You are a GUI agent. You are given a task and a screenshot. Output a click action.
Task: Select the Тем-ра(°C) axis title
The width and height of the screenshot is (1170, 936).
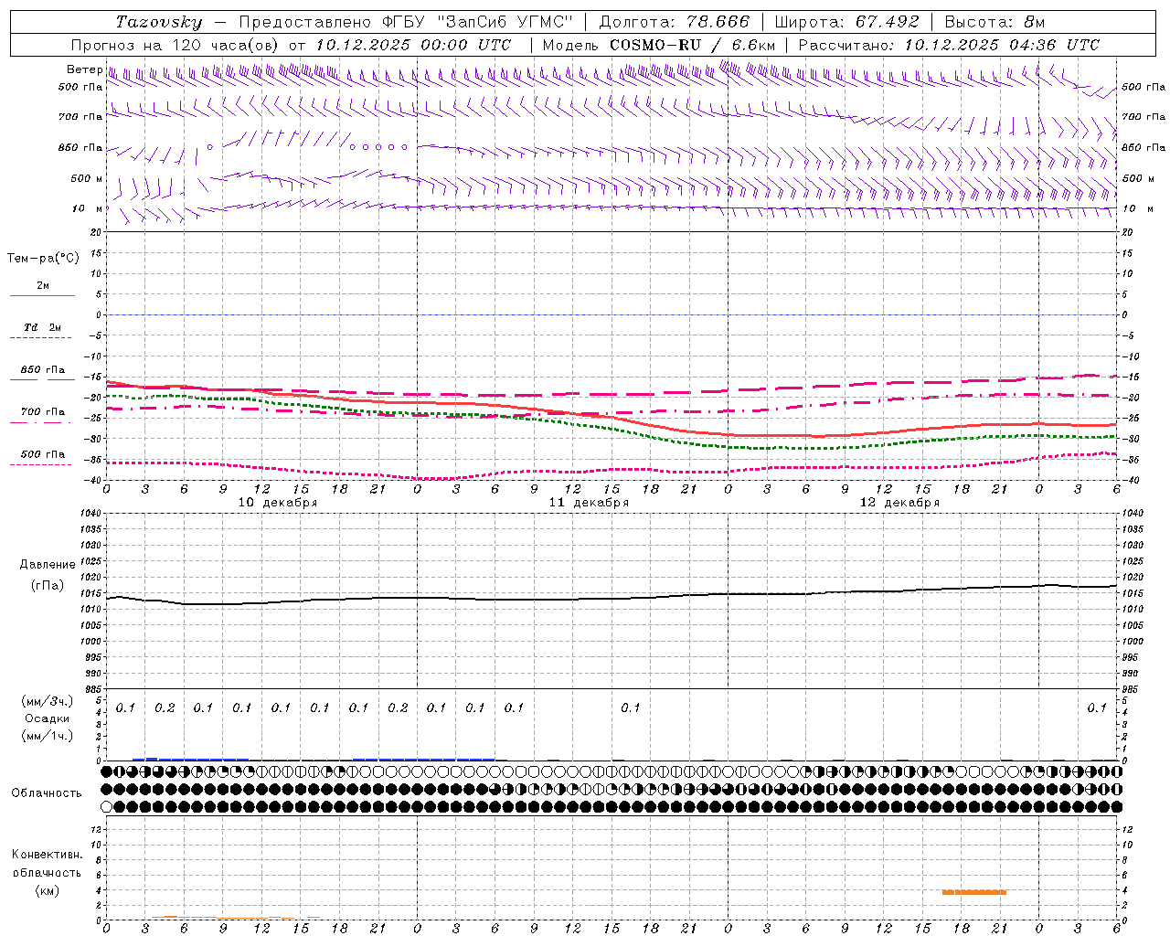(x=43, y=259)
